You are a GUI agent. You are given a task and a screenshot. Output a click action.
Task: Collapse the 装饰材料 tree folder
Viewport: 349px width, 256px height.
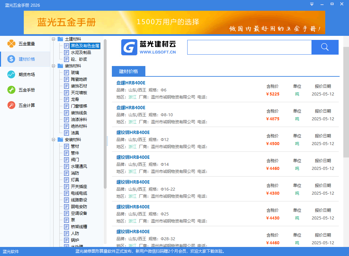54,66
